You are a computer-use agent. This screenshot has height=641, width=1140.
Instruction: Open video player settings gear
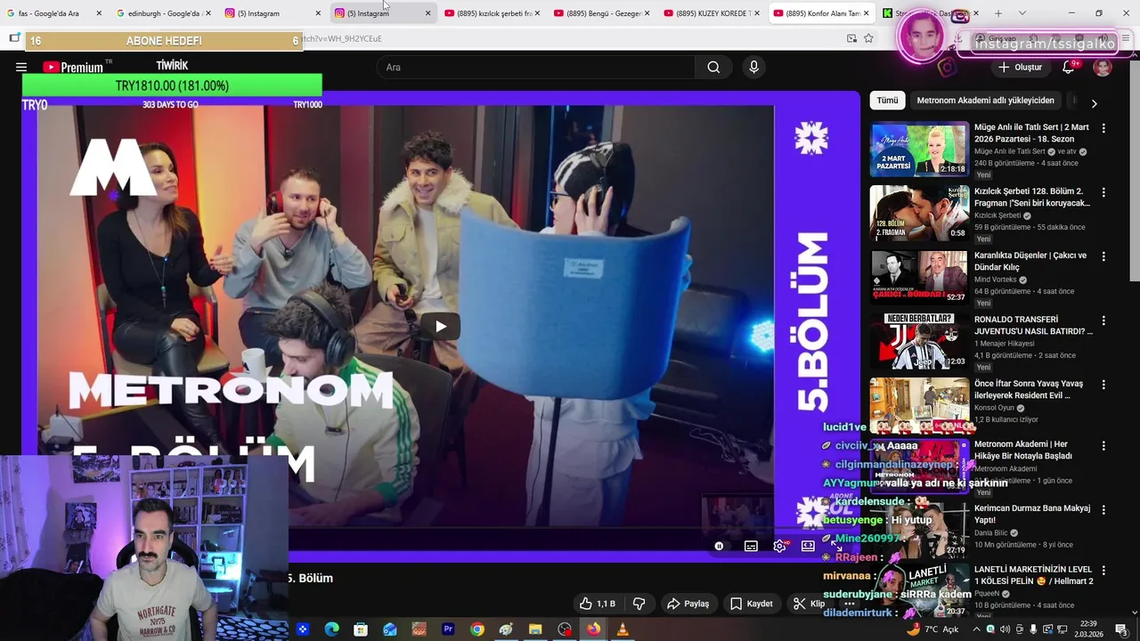780,546
